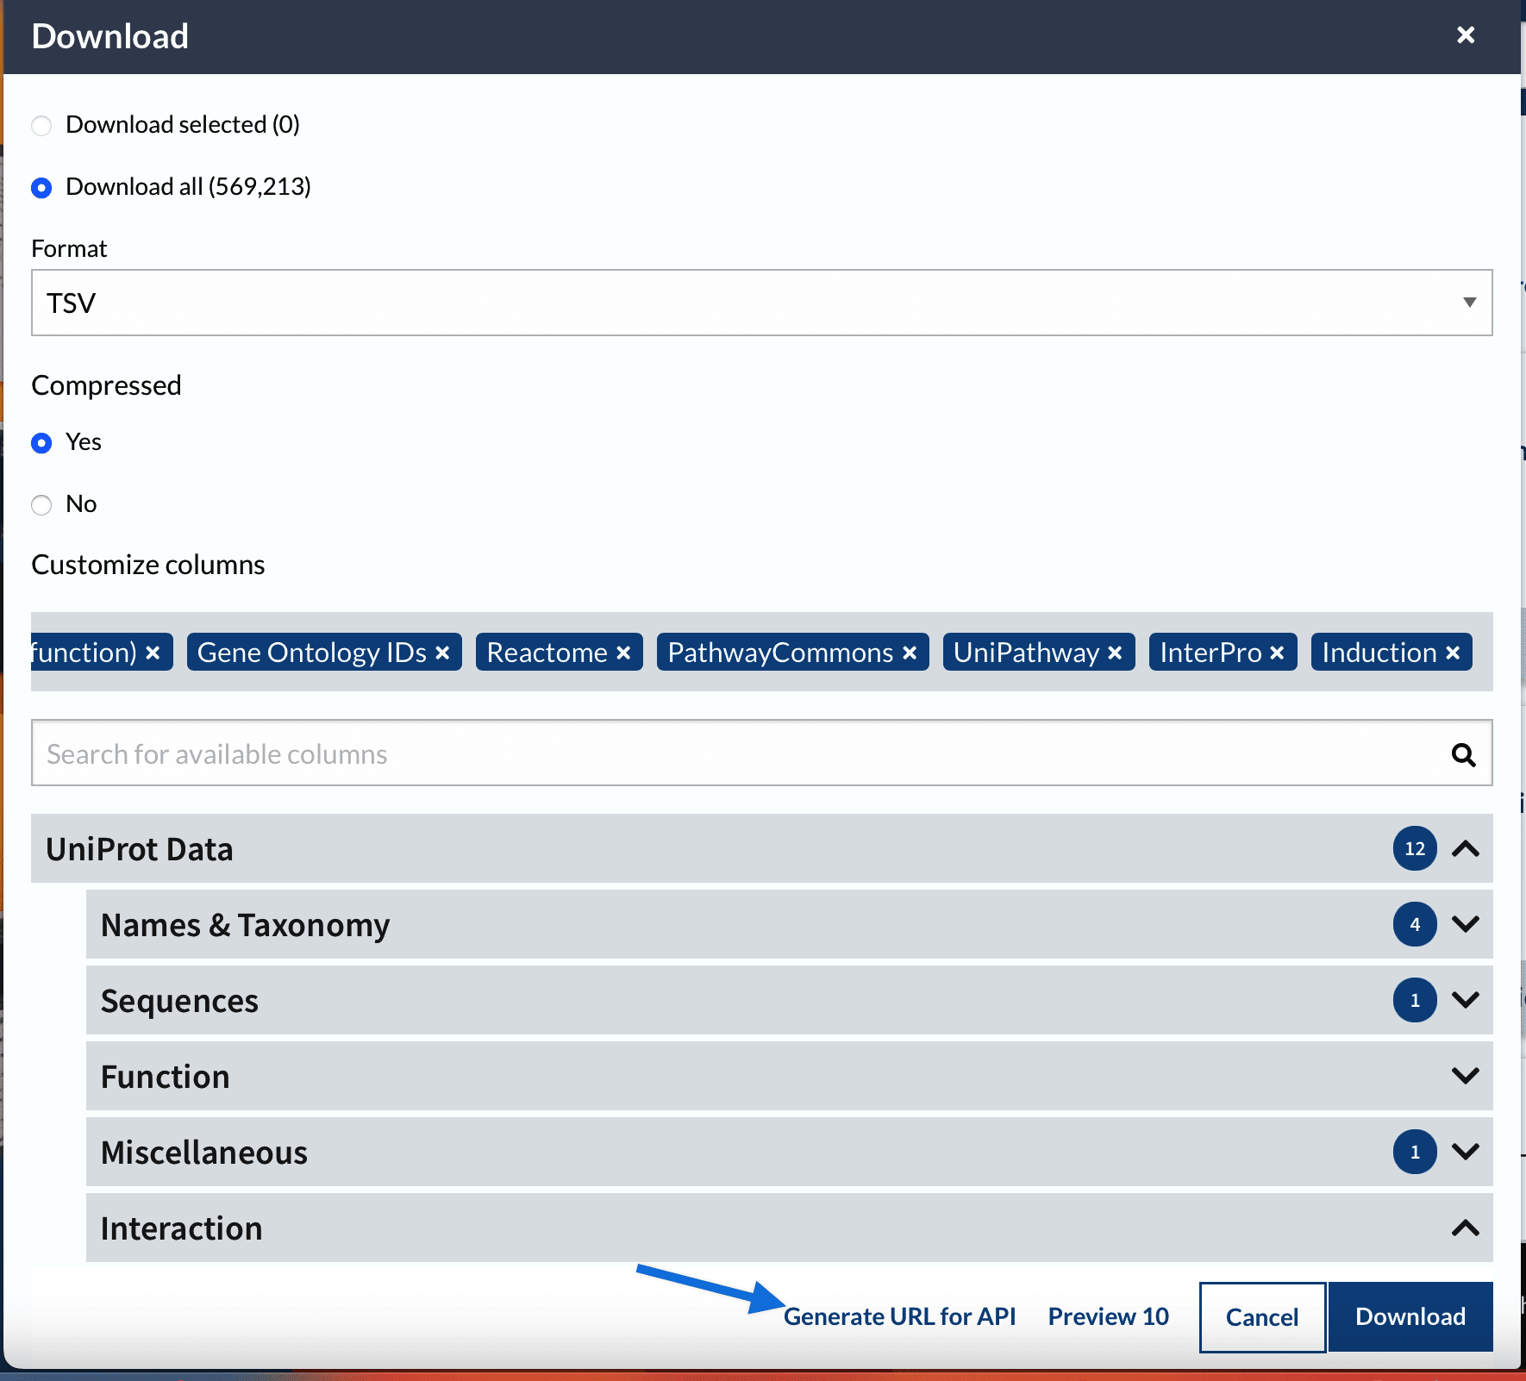Screen dimensions: 1526x1381
Task: Collapse the Interaction section
Action: pos(1466,1228)
